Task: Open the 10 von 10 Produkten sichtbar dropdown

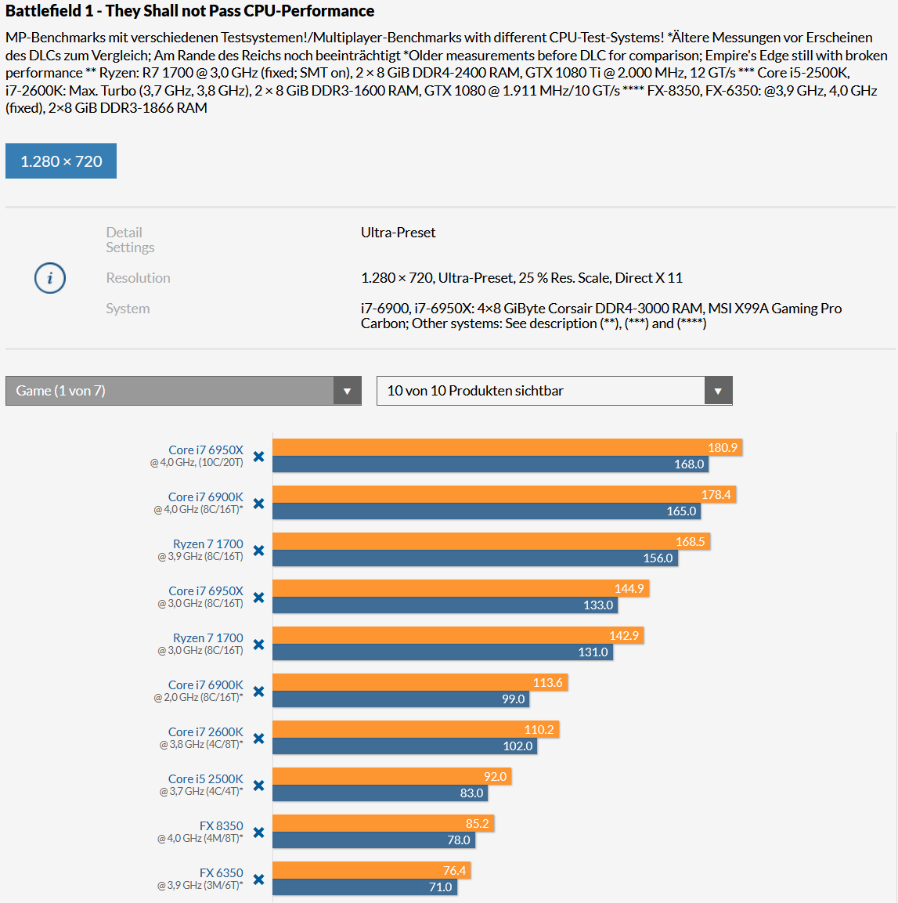Action: (x=554, y=391)
